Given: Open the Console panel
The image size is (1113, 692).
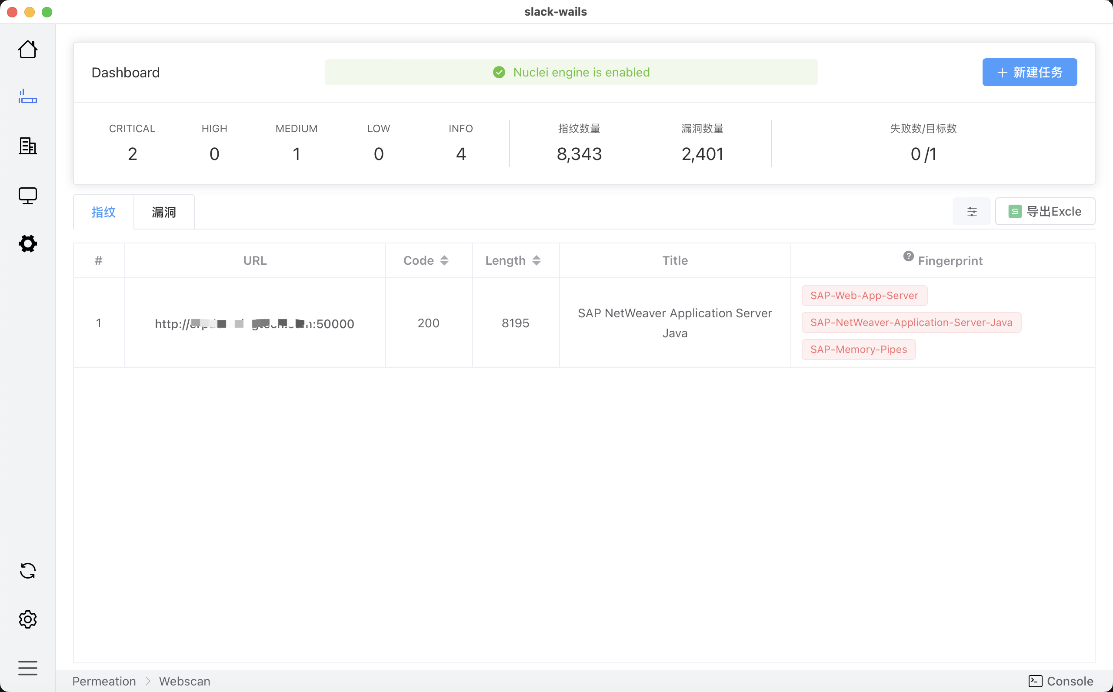Looking at the screenshot, I should point(1061,681).
